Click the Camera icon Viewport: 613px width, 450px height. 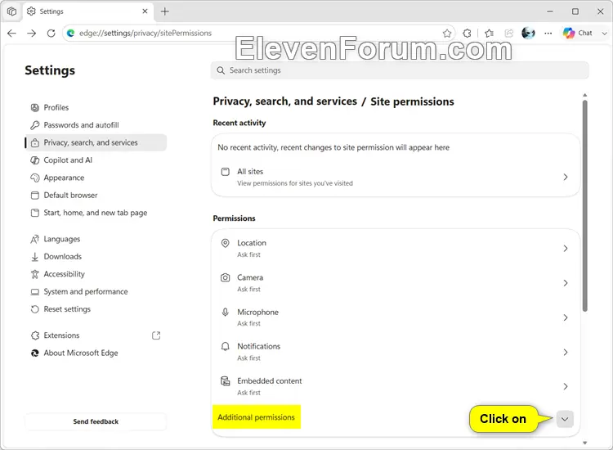coord(226,278)
